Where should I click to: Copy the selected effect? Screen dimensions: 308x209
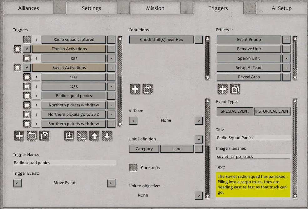click(235, 89)
